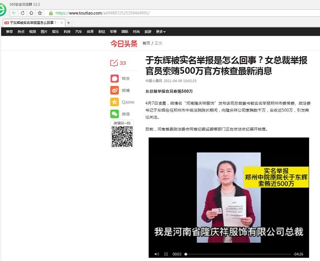Share article using the 转发 icon

point(114,79)
